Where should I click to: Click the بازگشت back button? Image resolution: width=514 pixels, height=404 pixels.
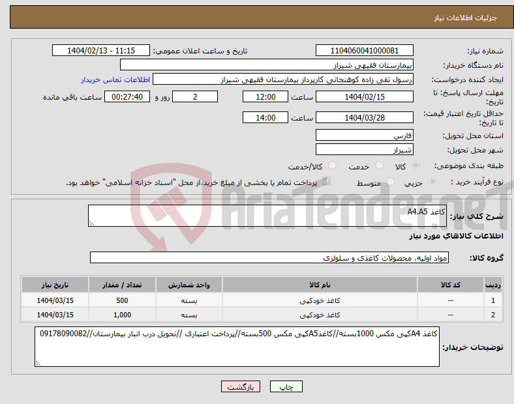(x=241, y=386)
